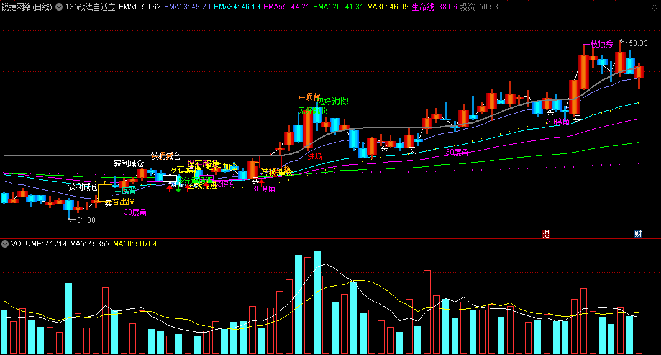
Task: Select the EMA1: 50.62 readout
Action: (140, 7)
